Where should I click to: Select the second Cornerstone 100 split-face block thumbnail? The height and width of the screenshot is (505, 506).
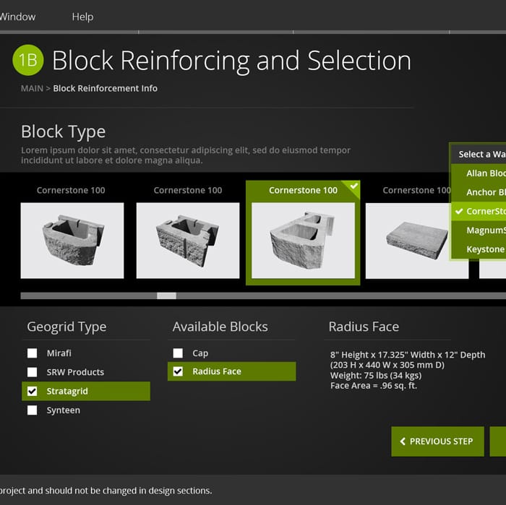coord(188,241)
